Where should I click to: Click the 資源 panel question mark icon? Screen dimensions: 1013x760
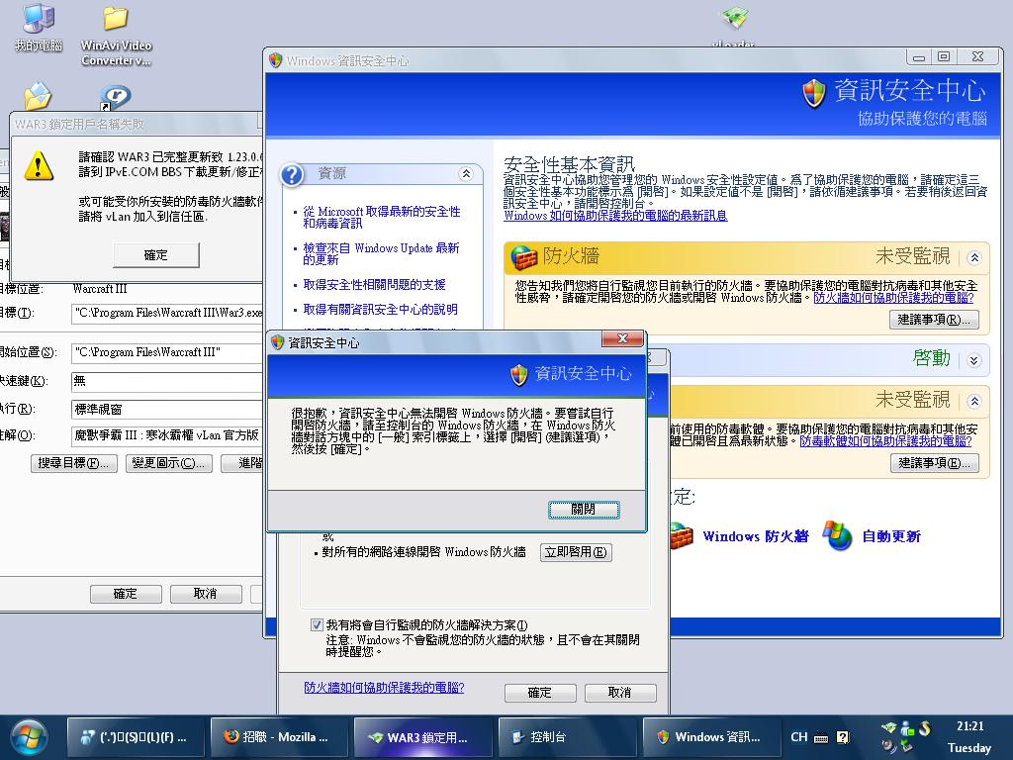click(x=292, y=174)
